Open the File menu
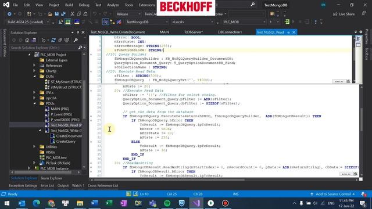This screenshot has width=372, height=209. 15,5
